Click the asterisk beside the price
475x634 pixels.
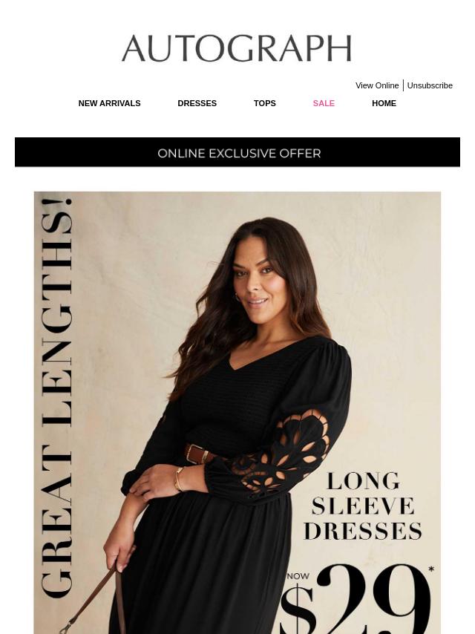(x=431, y=569)
